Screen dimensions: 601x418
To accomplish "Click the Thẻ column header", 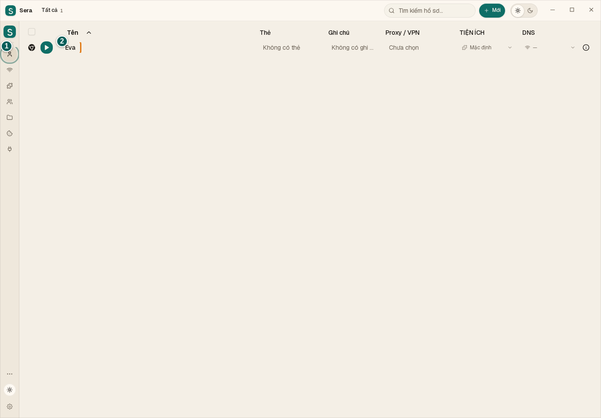I will click(265, 33).
